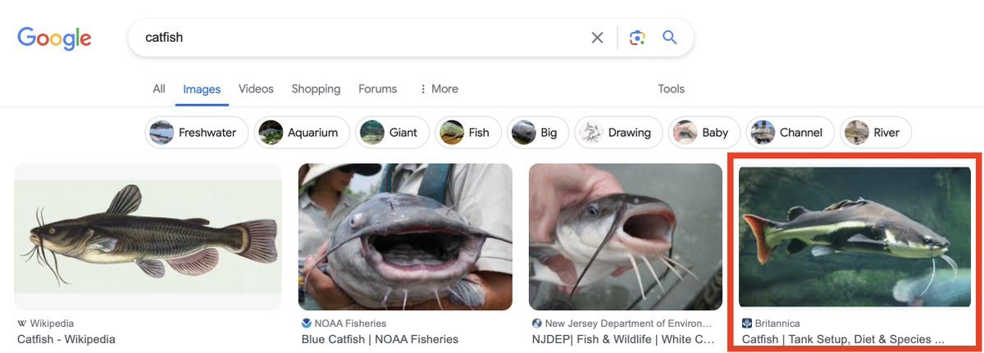Click the Britannica favicon

(747, 324)
